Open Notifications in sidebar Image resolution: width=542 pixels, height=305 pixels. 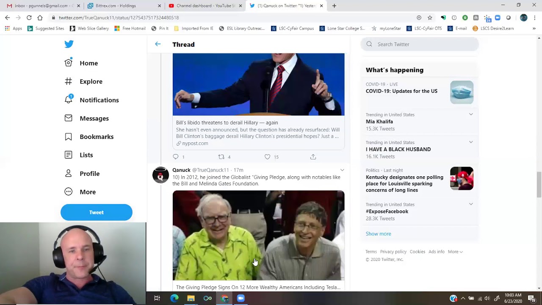[91, 100]
